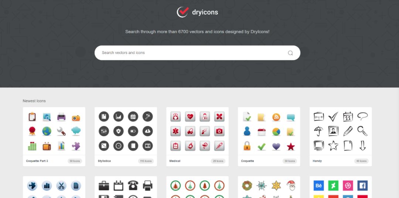Select the microscope icon in Medical

(190, 146)
